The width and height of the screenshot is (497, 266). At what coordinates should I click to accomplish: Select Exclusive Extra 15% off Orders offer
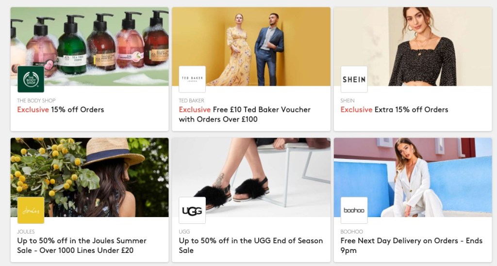point(394,110)
